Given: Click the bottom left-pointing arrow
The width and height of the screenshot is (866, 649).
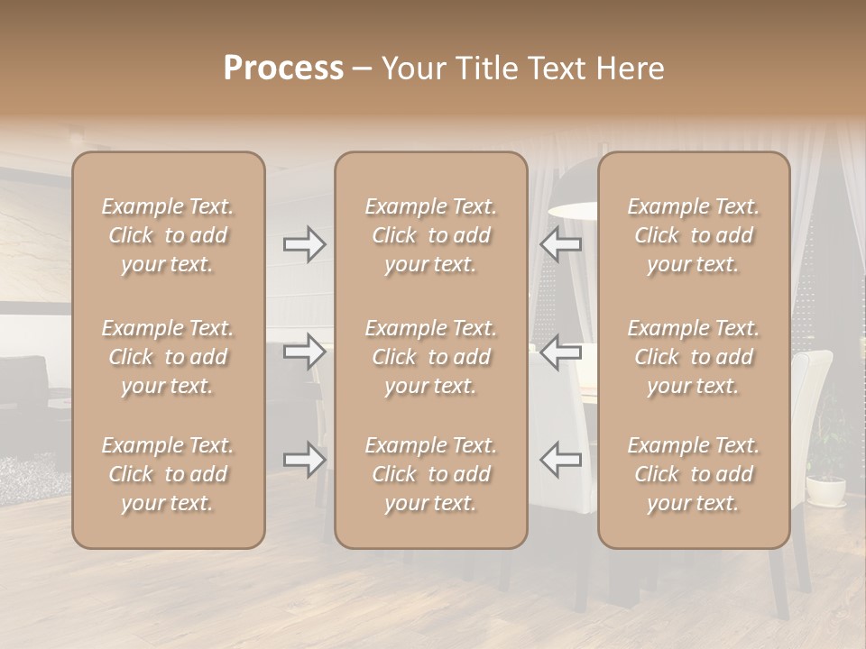Looking at the screenshot, I should (x=561, y=460).
